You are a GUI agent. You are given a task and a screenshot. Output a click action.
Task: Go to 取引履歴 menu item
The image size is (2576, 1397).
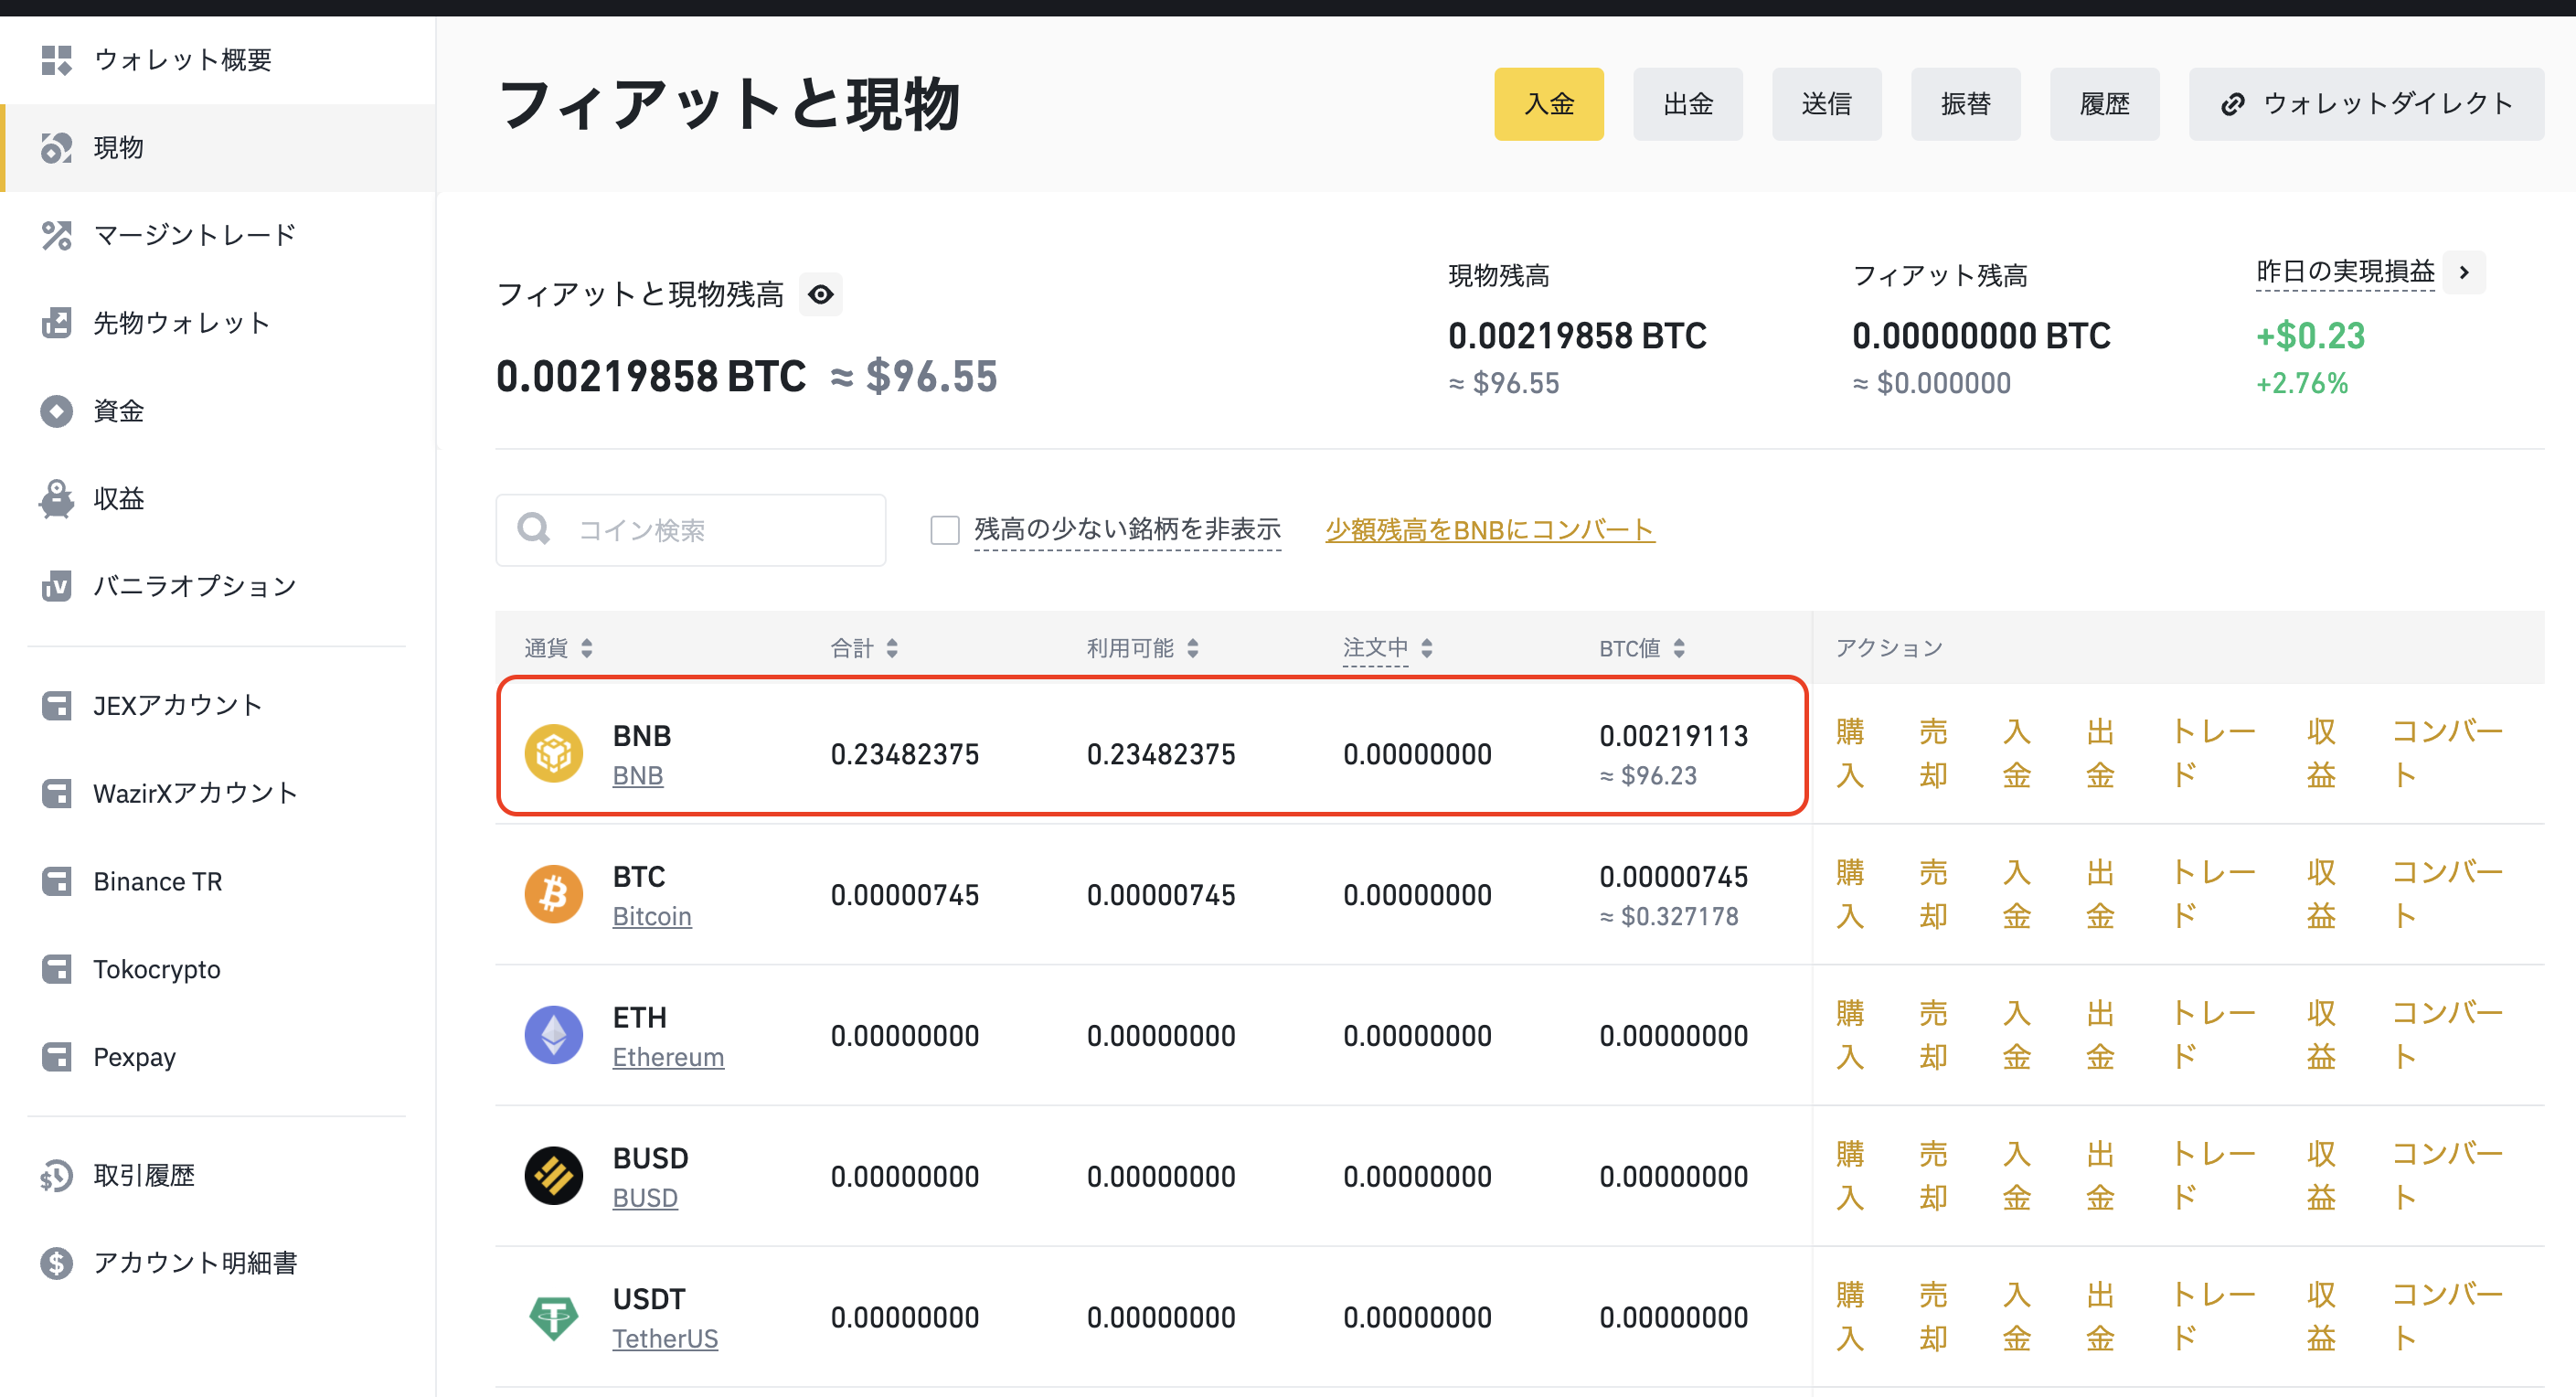(144, 1176)
